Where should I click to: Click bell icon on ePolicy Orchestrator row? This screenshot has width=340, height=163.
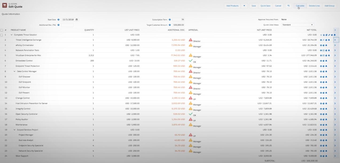coord(326,45)
